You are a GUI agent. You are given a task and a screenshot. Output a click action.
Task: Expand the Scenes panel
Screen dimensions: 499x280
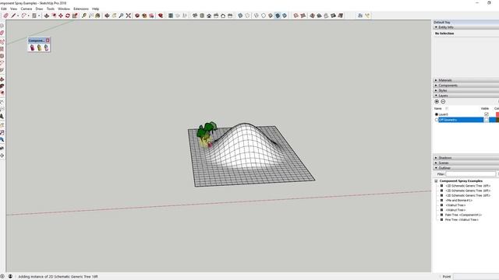click(436, 163)
